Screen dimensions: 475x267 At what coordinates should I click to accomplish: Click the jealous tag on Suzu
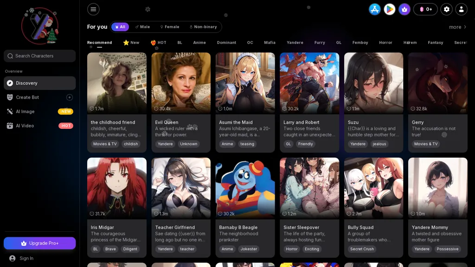pyautogui.click(x=379, y=144)
